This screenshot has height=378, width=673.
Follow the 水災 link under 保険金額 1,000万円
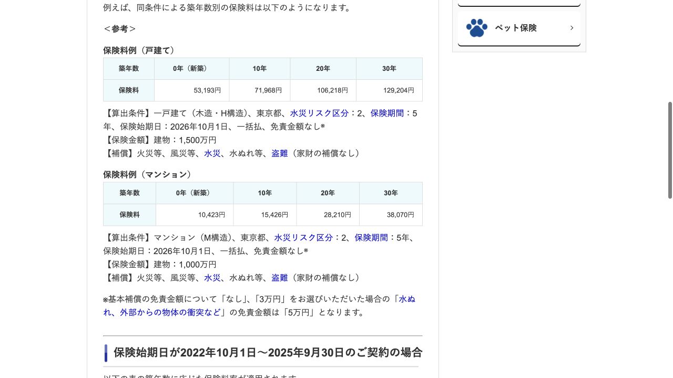(x=212, y=278)
